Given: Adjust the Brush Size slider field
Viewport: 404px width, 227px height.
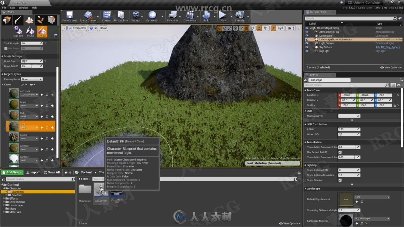Looking at the screenshot, I should tap(32, 61).
